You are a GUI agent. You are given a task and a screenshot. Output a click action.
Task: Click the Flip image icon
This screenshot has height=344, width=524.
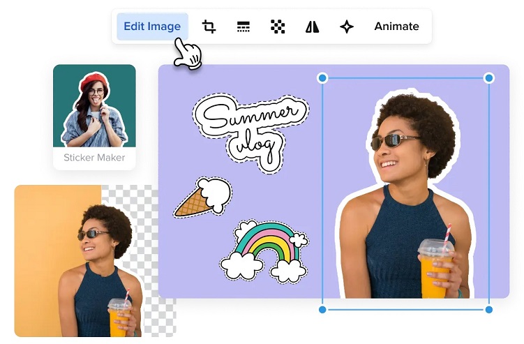click(312, 27)
